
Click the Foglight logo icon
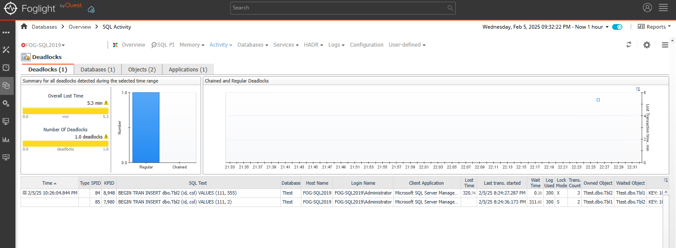[x=10, y=8]
